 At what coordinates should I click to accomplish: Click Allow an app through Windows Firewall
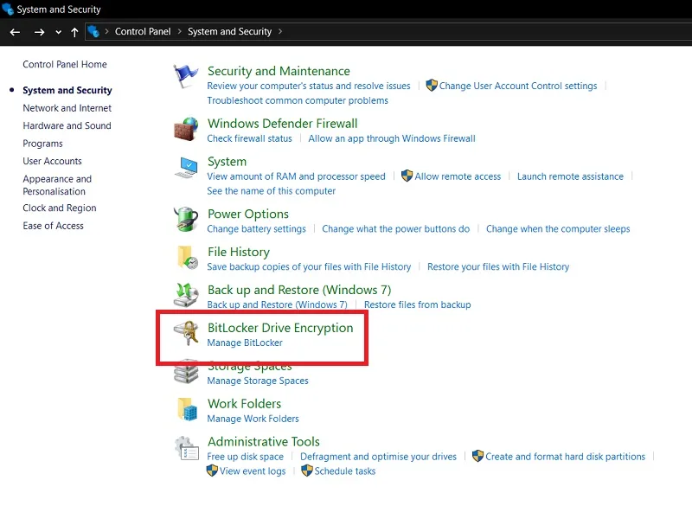coord(392,138)
